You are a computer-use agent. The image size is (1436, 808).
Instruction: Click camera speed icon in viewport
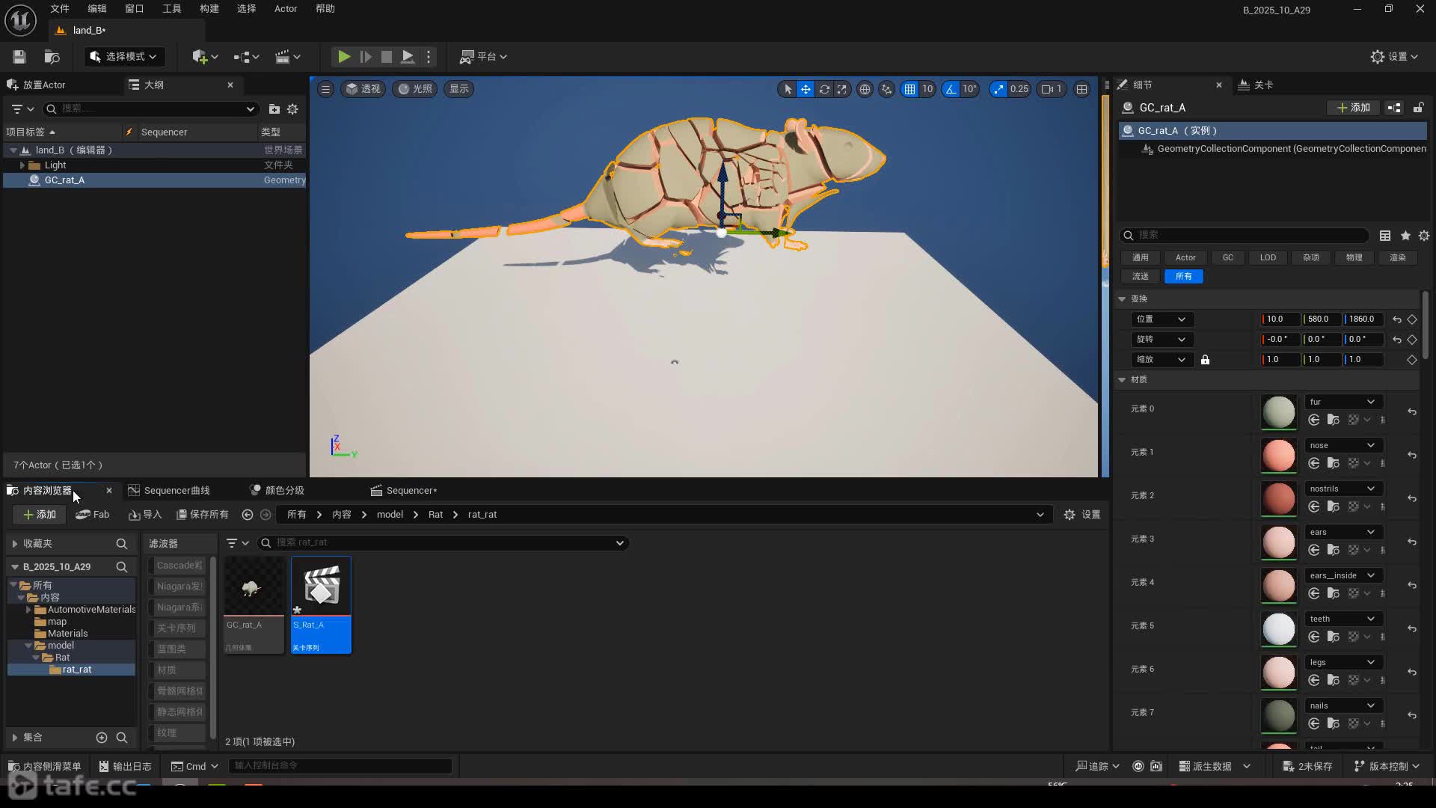(1047, 89)
